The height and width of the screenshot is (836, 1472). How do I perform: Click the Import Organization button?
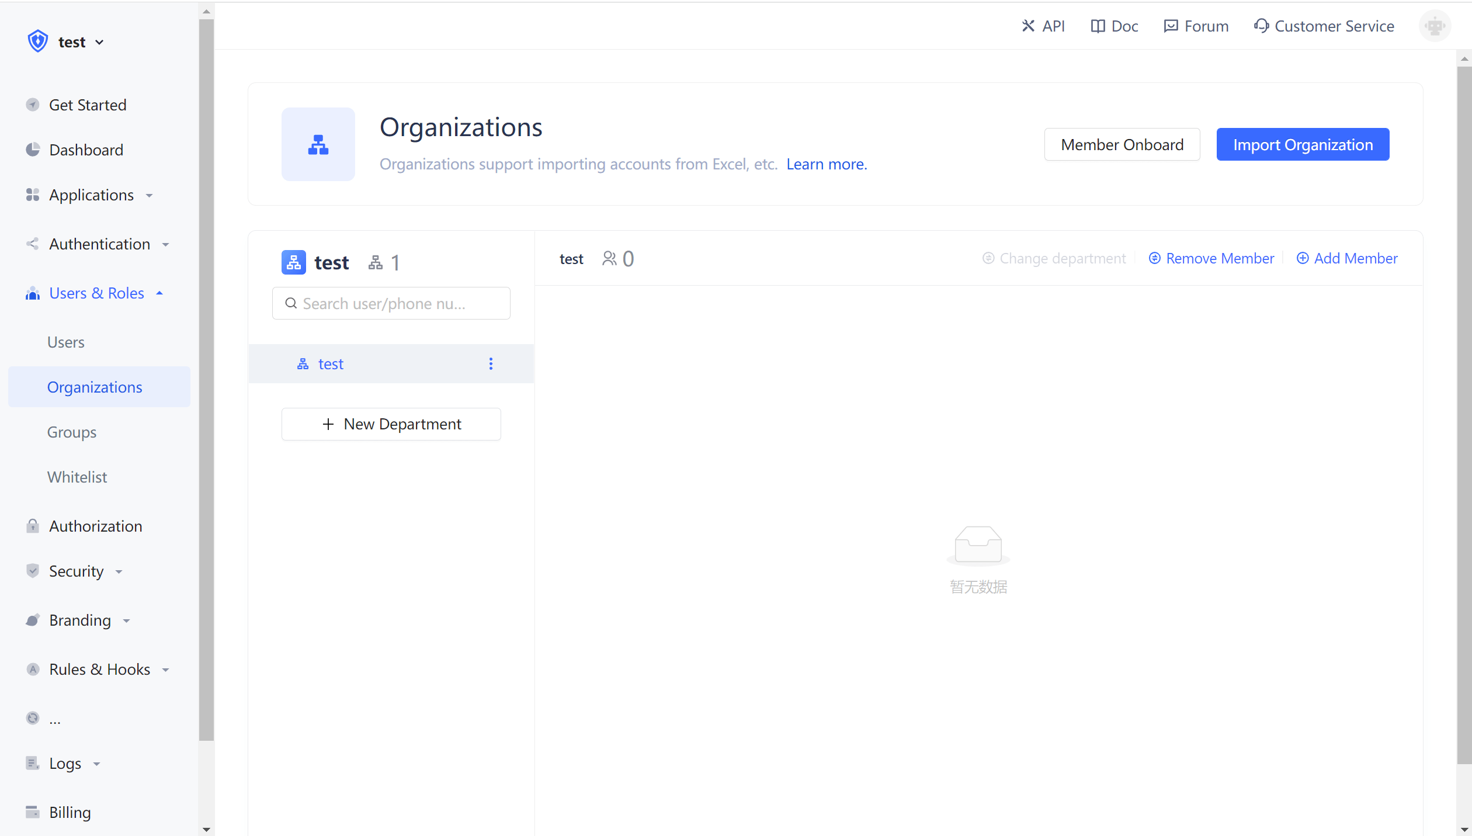(x=1303, y=144)
